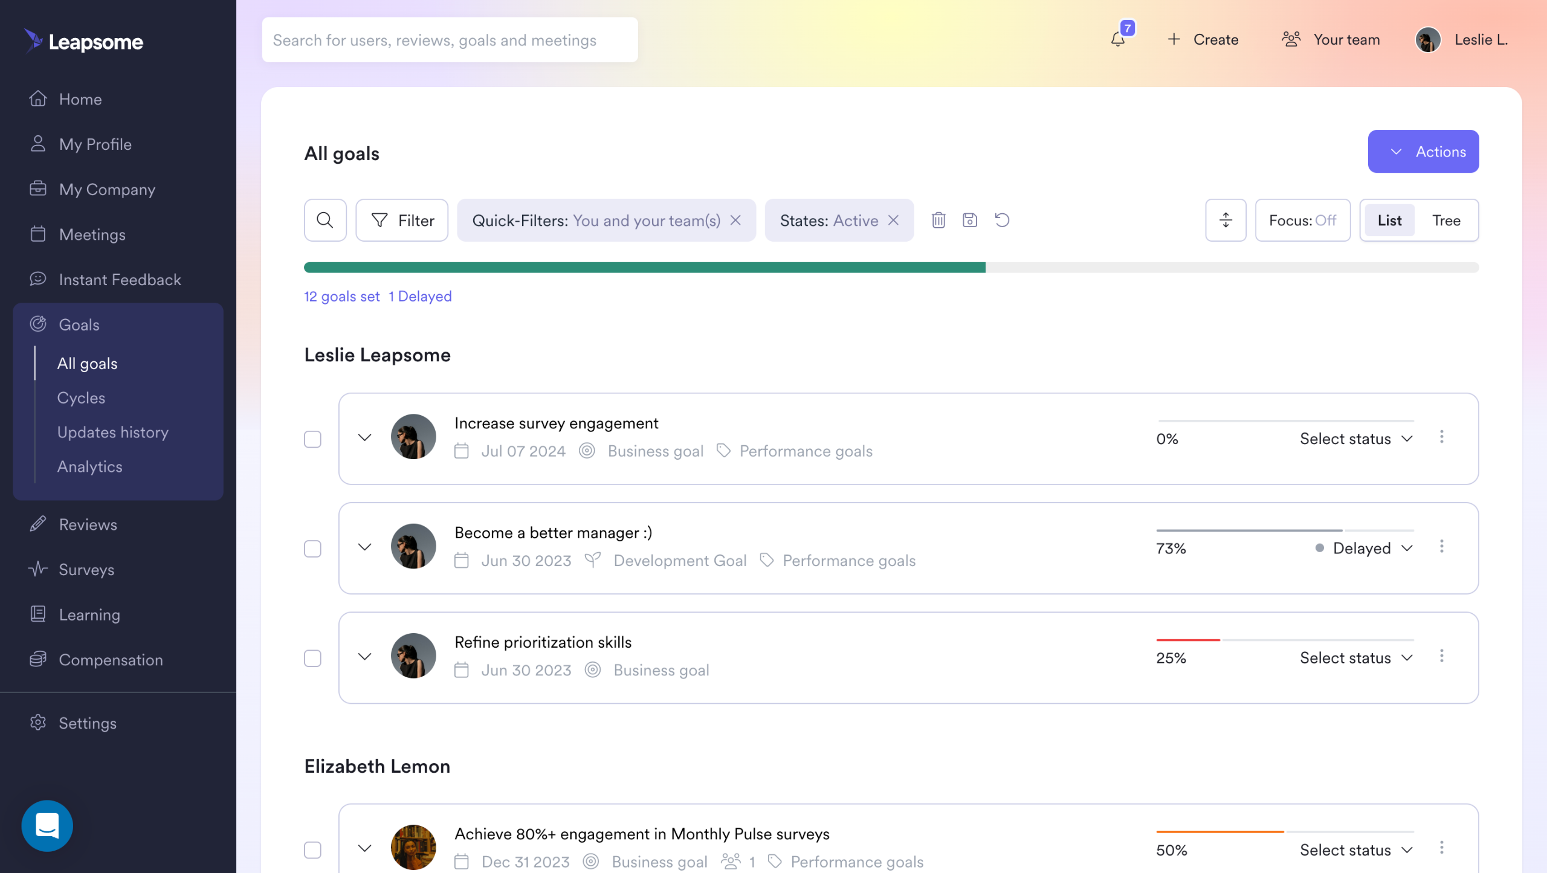
Task: Click the notifications bell icon
Action: pyautogui.click(x=1118, y=40)
